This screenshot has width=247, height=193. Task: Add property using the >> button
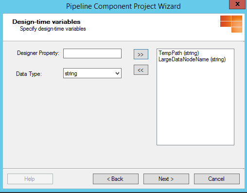141,54
